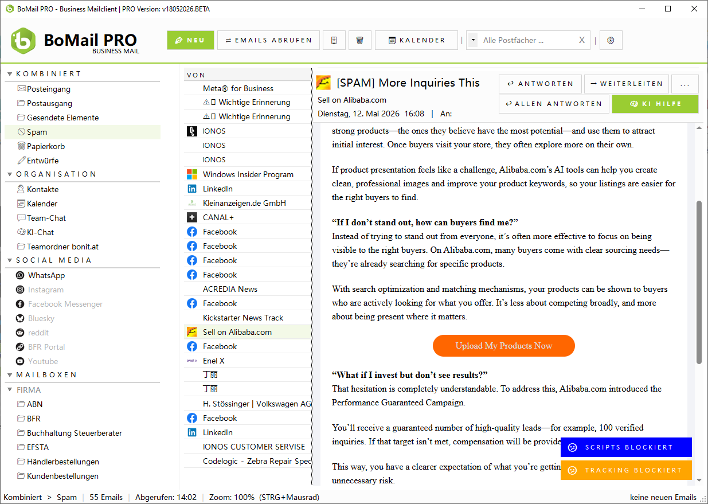
Task: Toggle the TRACKING BLOCKIERT indicator
Action: coord(626,470)
